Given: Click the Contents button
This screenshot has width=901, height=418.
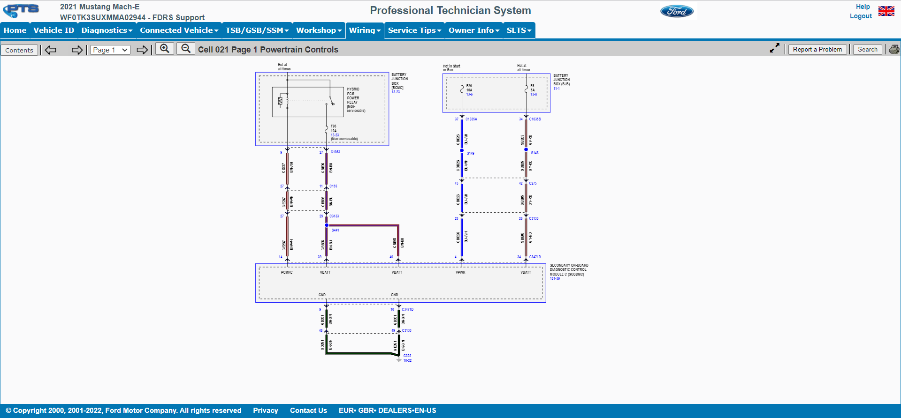Looking at the screenshot, I should [19, 50].
